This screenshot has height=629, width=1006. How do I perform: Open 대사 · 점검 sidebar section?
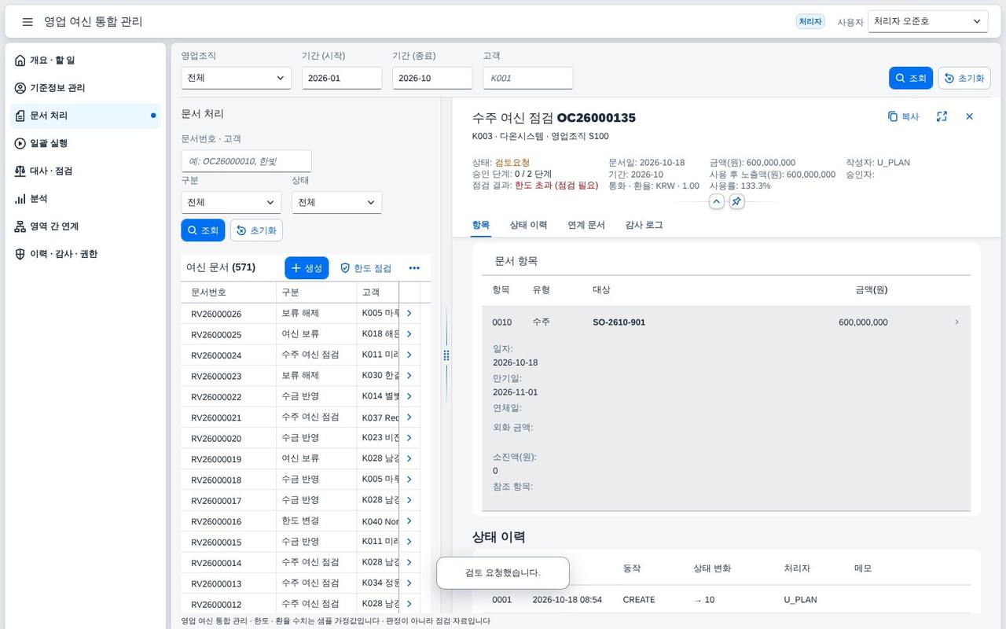click(x=86, y=171)
